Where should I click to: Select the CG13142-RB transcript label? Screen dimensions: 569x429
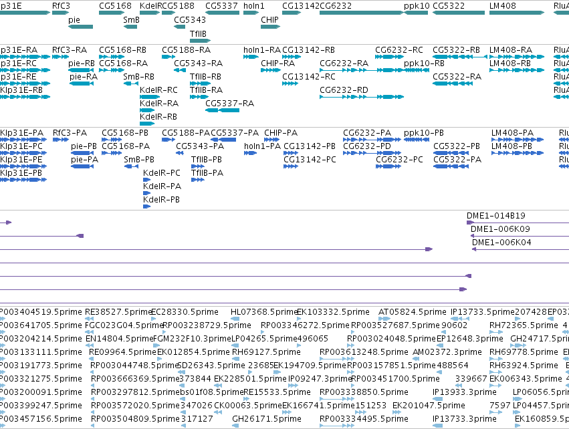click(308, 50)
